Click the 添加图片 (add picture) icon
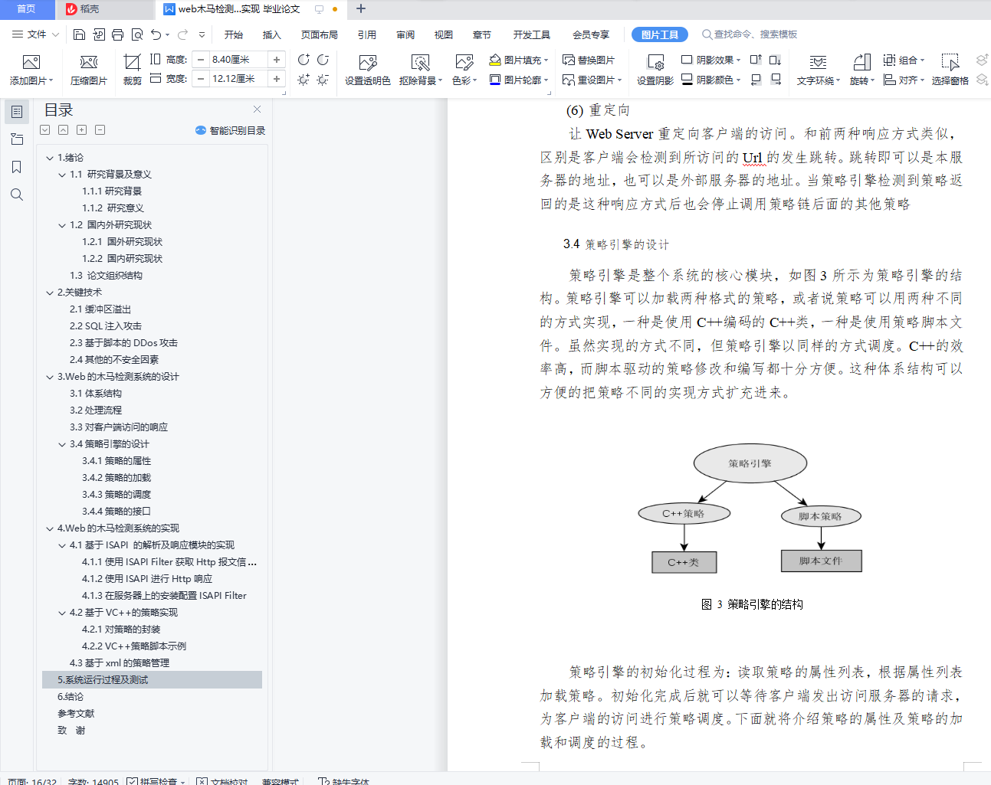This screenshot has width=991, height=785. [x=31, y=63]
